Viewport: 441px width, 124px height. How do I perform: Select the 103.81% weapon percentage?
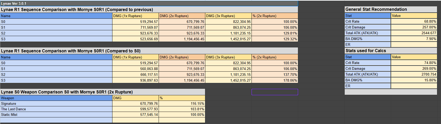click(182, 109)
